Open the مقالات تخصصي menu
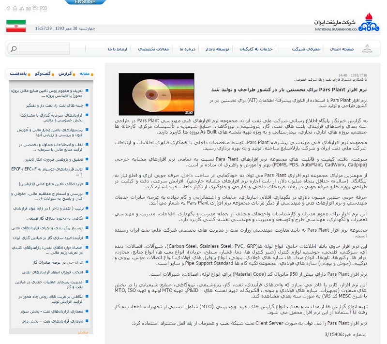387x344 pixels. (x=153, y=49)
